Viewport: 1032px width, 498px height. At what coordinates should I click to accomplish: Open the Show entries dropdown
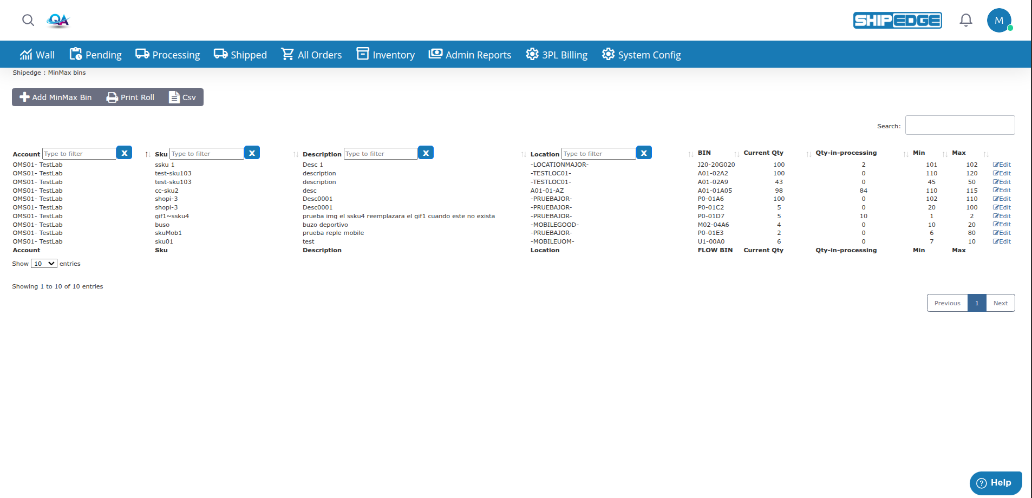click(44, 264)
